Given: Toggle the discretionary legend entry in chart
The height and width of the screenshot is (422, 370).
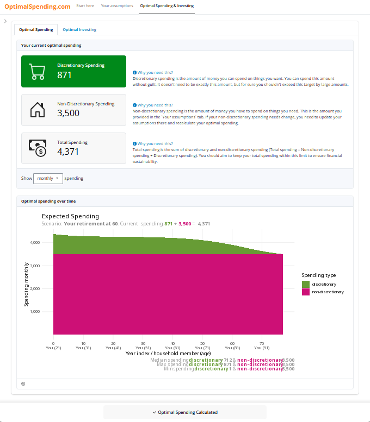Looking at the screenshot, I should click(x=306, y=284).
